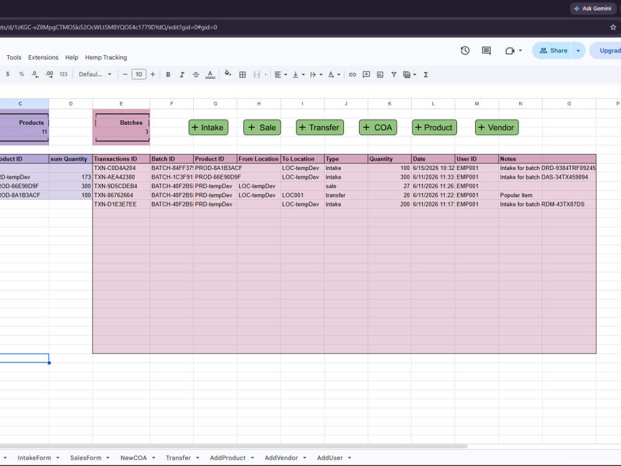The width and height of the screenshot is (621, 466).
Task: Click the + COA button
Action: [x=378, y=127]
